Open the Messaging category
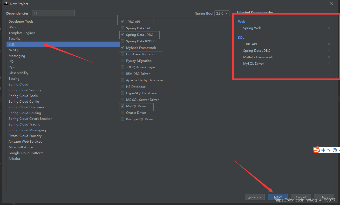This screenshot has height=205, width=340. 63,56
